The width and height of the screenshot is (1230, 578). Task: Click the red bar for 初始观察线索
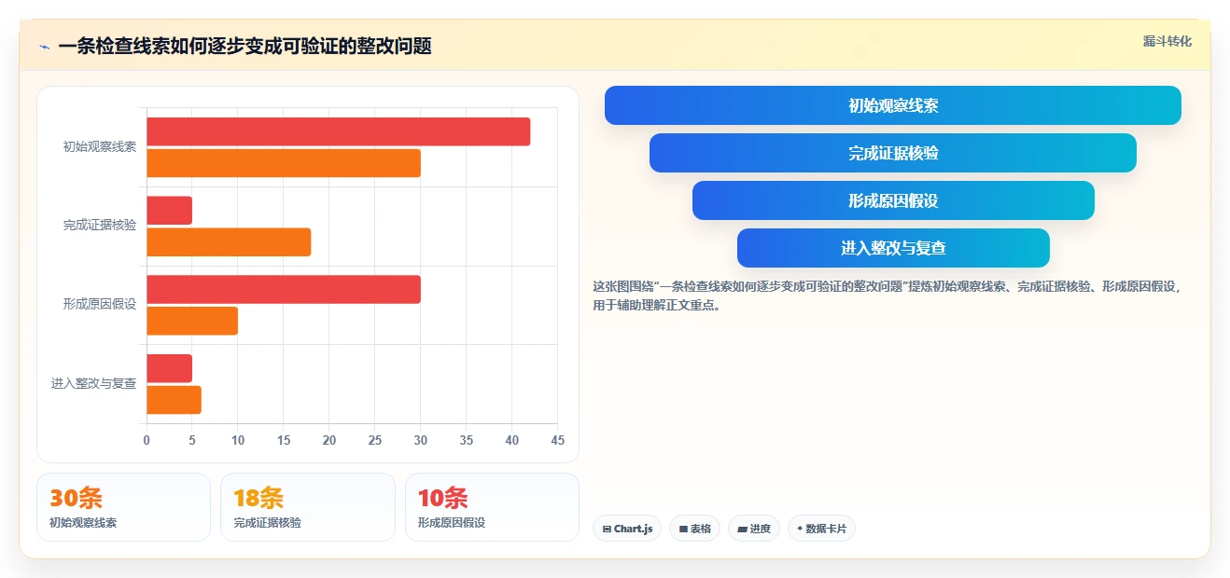338,131
